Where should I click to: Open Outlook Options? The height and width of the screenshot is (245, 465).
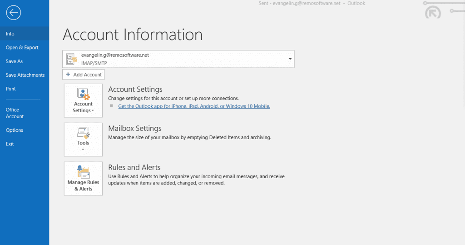click(25, 130)
